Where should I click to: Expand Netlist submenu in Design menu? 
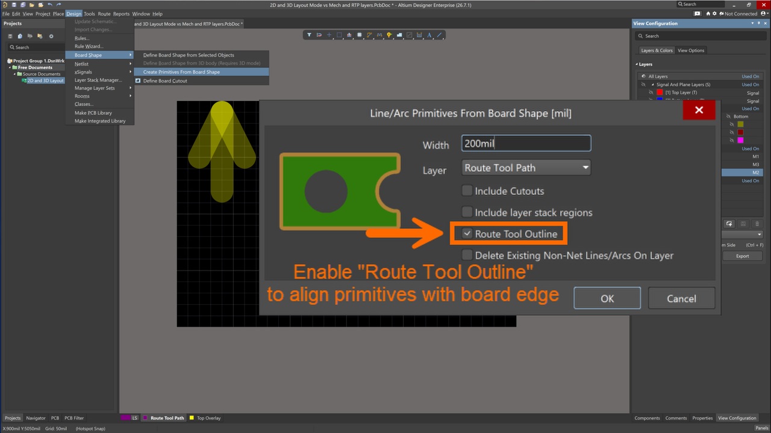point(130,64)
